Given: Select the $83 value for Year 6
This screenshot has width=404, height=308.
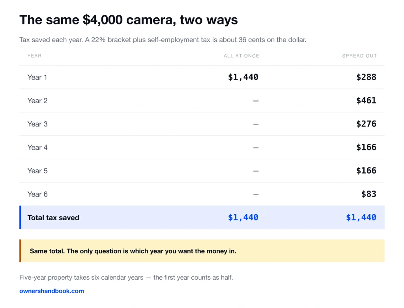Looking at the screenshot, I should point(369,194).
